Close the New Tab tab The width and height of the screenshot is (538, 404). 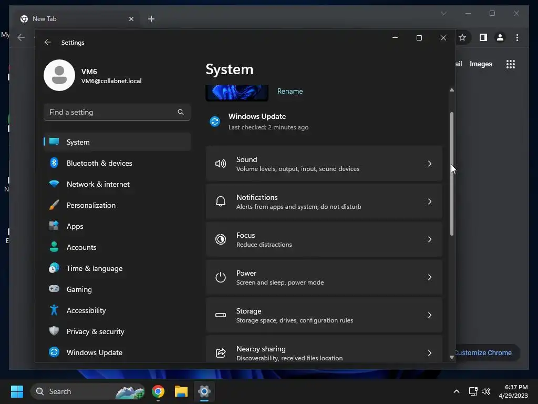[131, 19]
